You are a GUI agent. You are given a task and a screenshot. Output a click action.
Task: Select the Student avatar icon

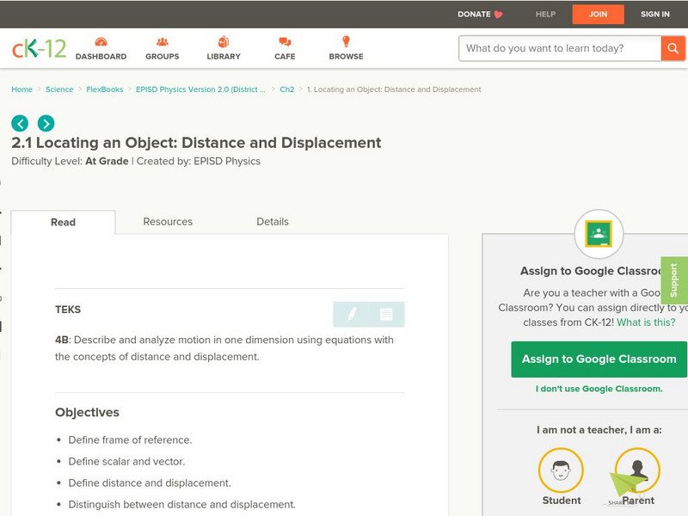pos(561,470)
